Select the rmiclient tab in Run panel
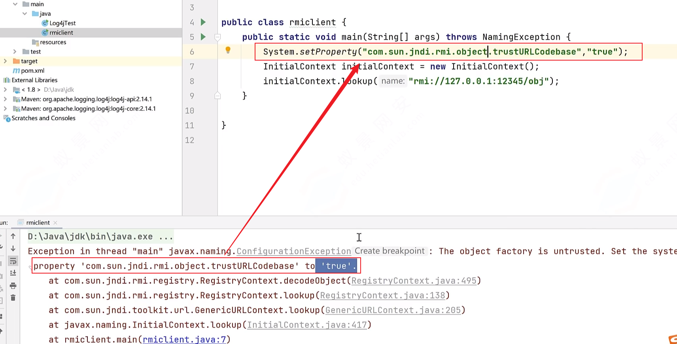 [38, 222]
